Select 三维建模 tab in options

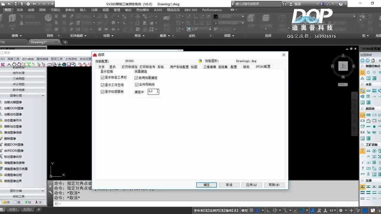[x=210, y=67]
